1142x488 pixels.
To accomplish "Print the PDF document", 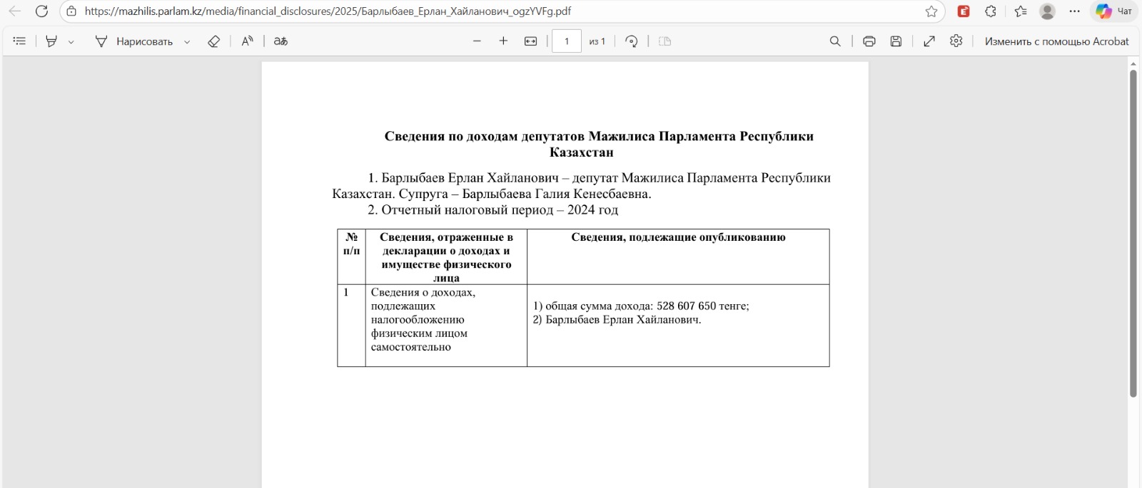I will click(x=869, y=41).
